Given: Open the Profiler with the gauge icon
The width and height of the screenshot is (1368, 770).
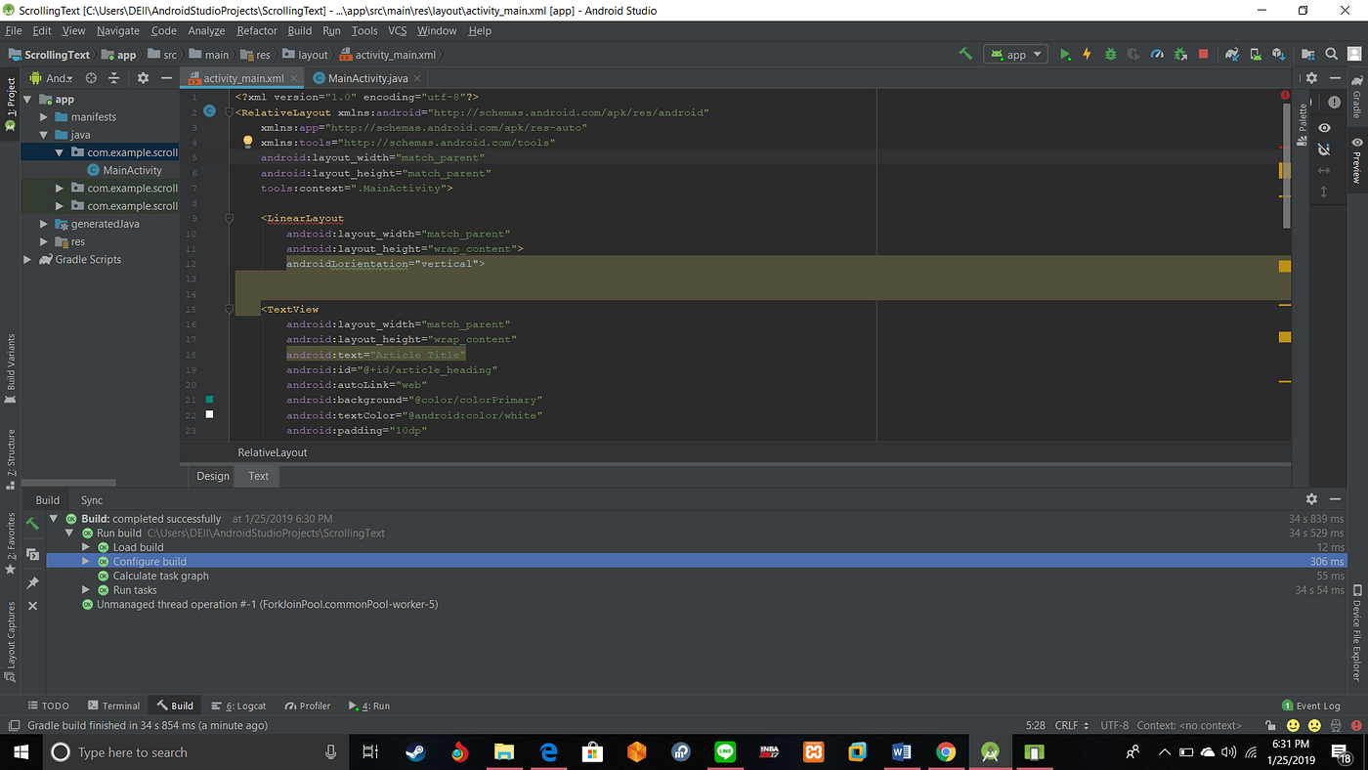Looking at the screenshot, I should tap(1157, 54).
